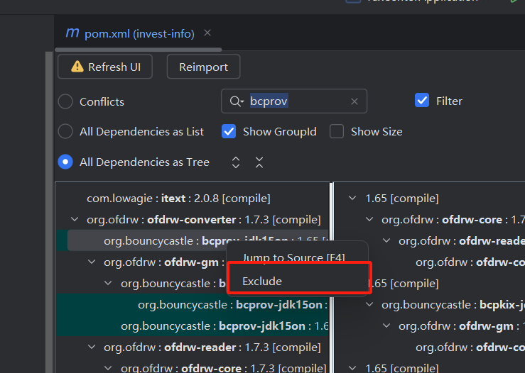Select All Dependencies as List option
The width and height of the screenshot is (525, 373).
click(x=65, y=131)
